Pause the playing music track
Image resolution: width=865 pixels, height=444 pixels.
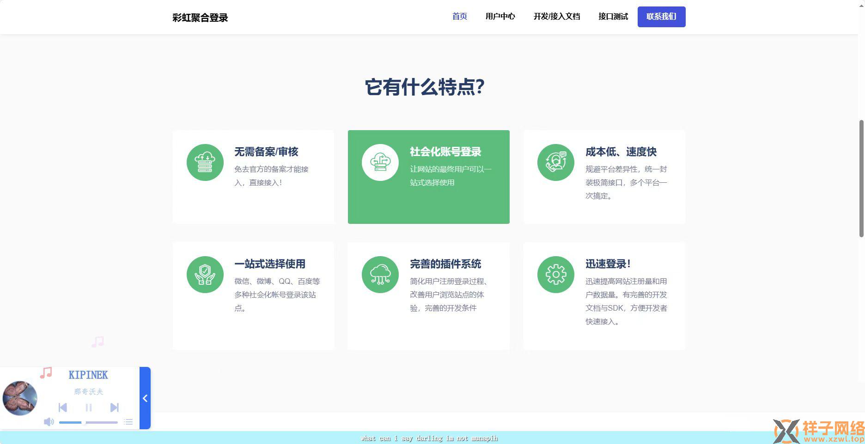(x=89, y=408)
